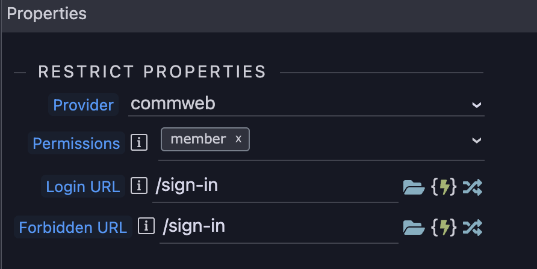
Task: Open dynamic data picker for Forbidden URL
Action: point(444,228)
